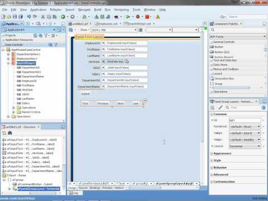Open the Window menu

coord(150,9)
